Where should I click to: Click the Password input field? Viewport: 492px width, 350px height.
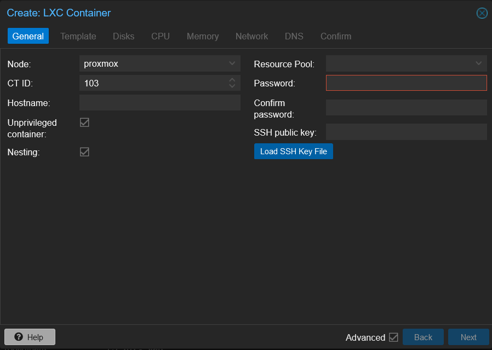point(406,83)
